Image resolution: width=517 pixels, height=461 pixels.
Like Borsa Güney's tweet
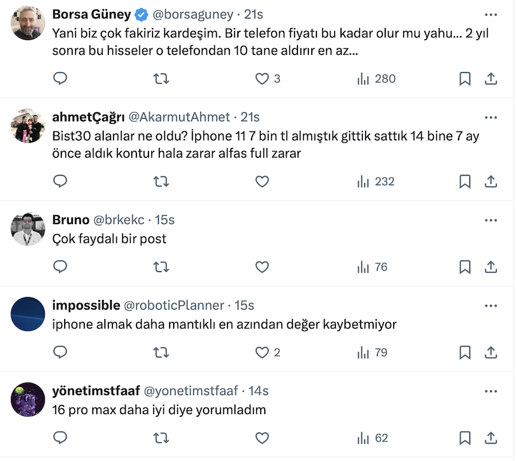tap(262, 79)
